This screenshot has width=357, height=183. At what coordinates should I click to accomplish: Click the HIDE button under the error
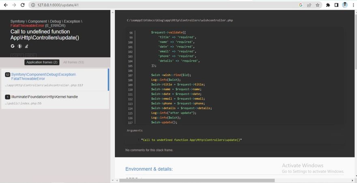pyautogui.click(x=31, y=55)
